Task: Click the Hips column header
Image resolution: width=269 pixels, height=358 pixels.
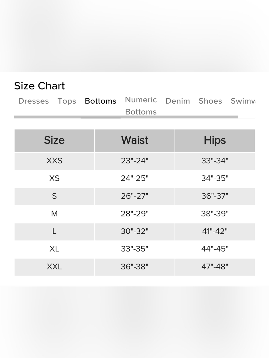Action: click(215, 141)
